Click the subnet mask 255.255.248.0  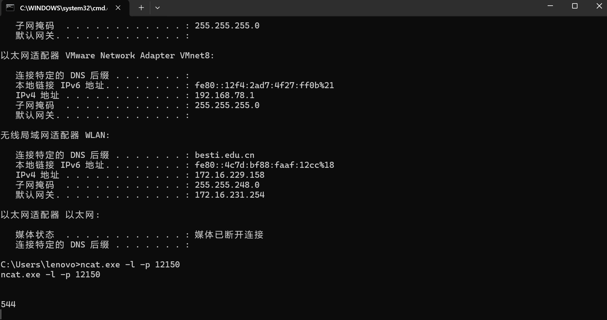pyautogui.click(x=227, y=185)
